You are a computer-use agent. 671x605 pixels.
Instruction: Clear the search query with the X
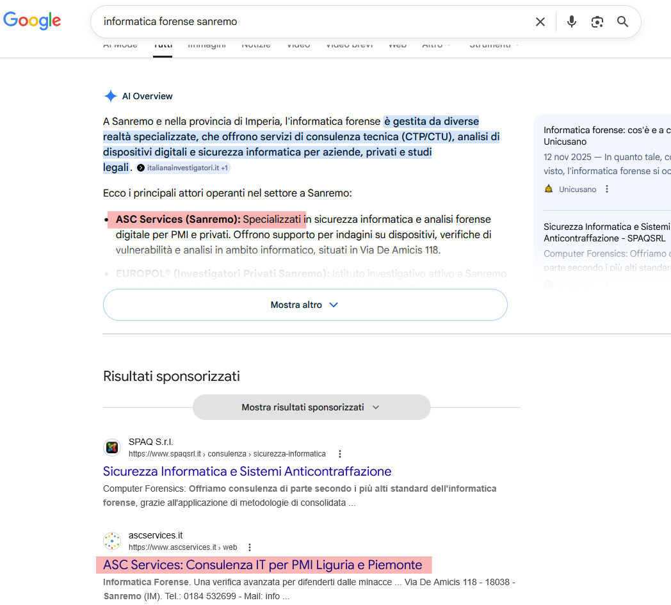pyautogui.click(x=540, y=21)
